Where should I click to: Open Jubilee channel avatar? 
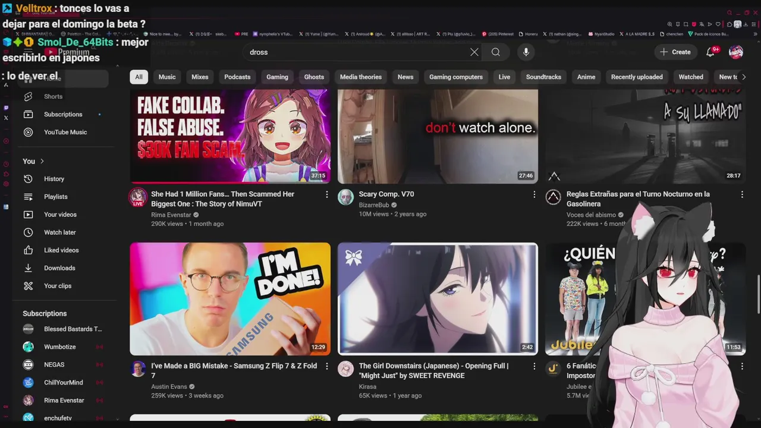pos(553,369)
